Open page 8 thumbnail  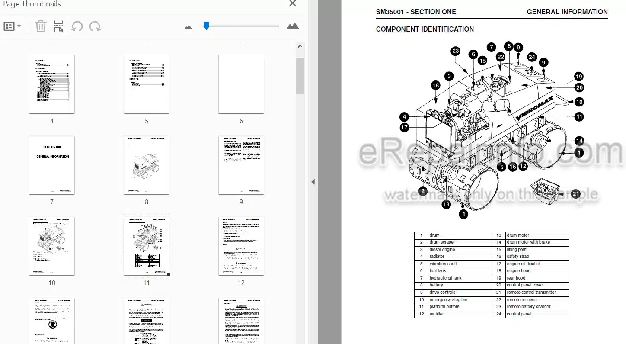(147, 165)
